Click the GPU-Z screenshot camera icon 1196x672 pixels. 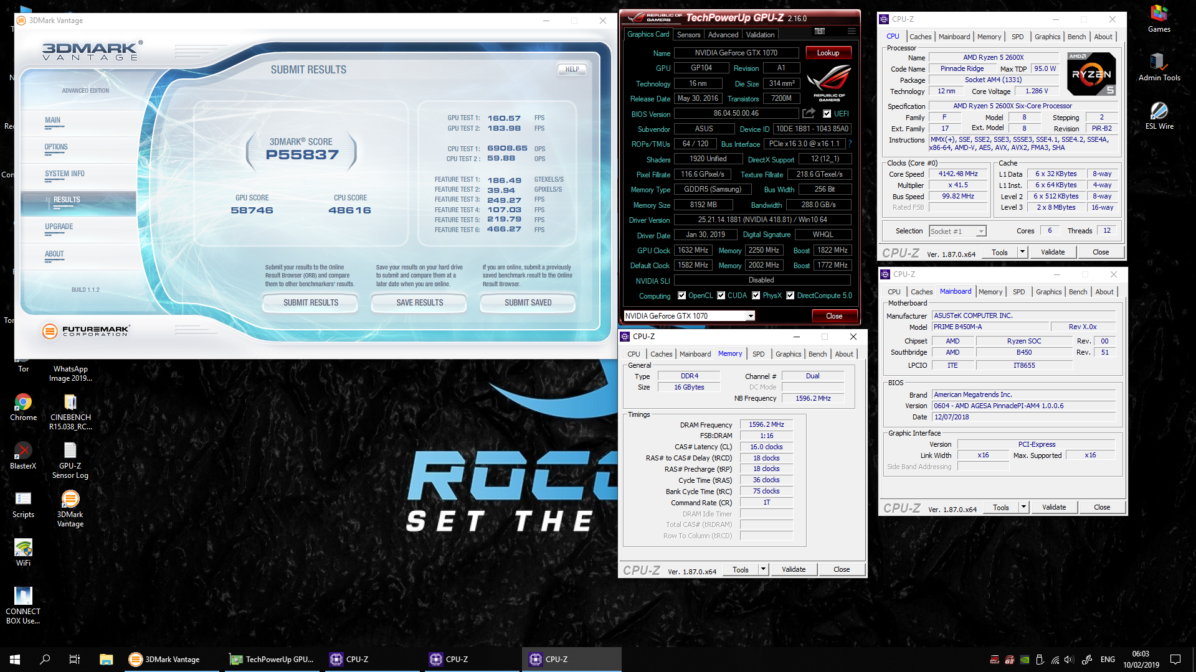pos(820,31)
